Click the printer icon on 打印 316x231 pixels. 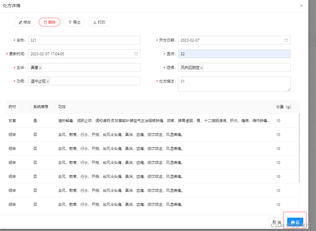[95, 22]
